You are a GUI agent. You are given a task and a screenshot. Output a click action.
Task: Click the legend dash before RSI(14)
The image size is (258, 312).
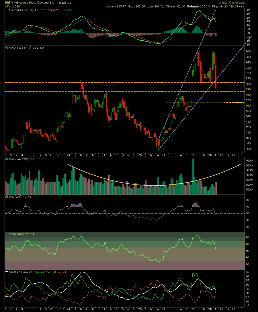click(7, 197)
